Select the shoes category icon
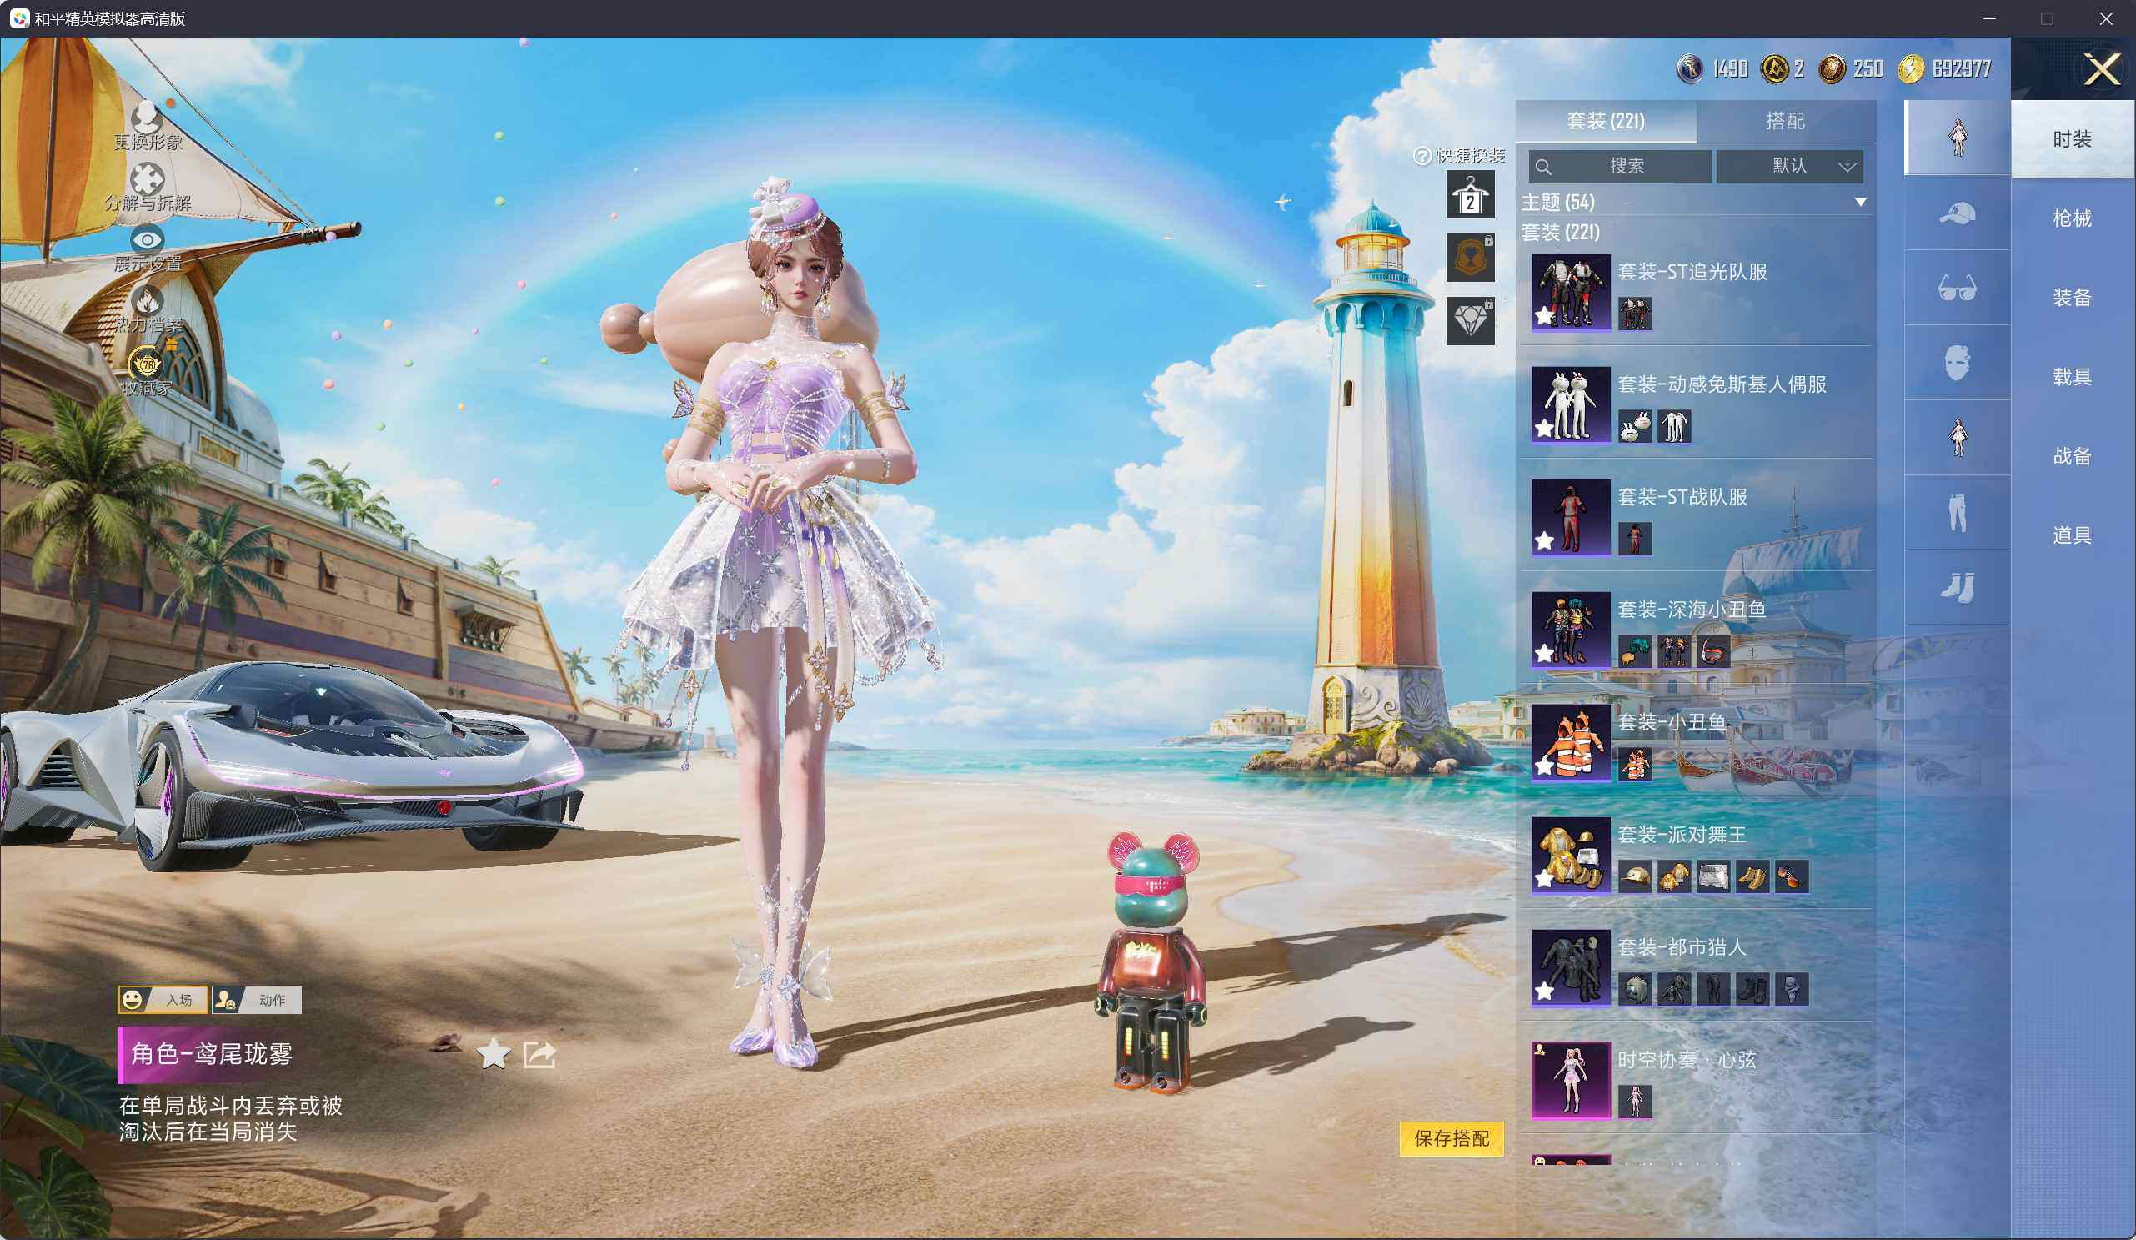2136x1240 pixels. point(1957,588)
